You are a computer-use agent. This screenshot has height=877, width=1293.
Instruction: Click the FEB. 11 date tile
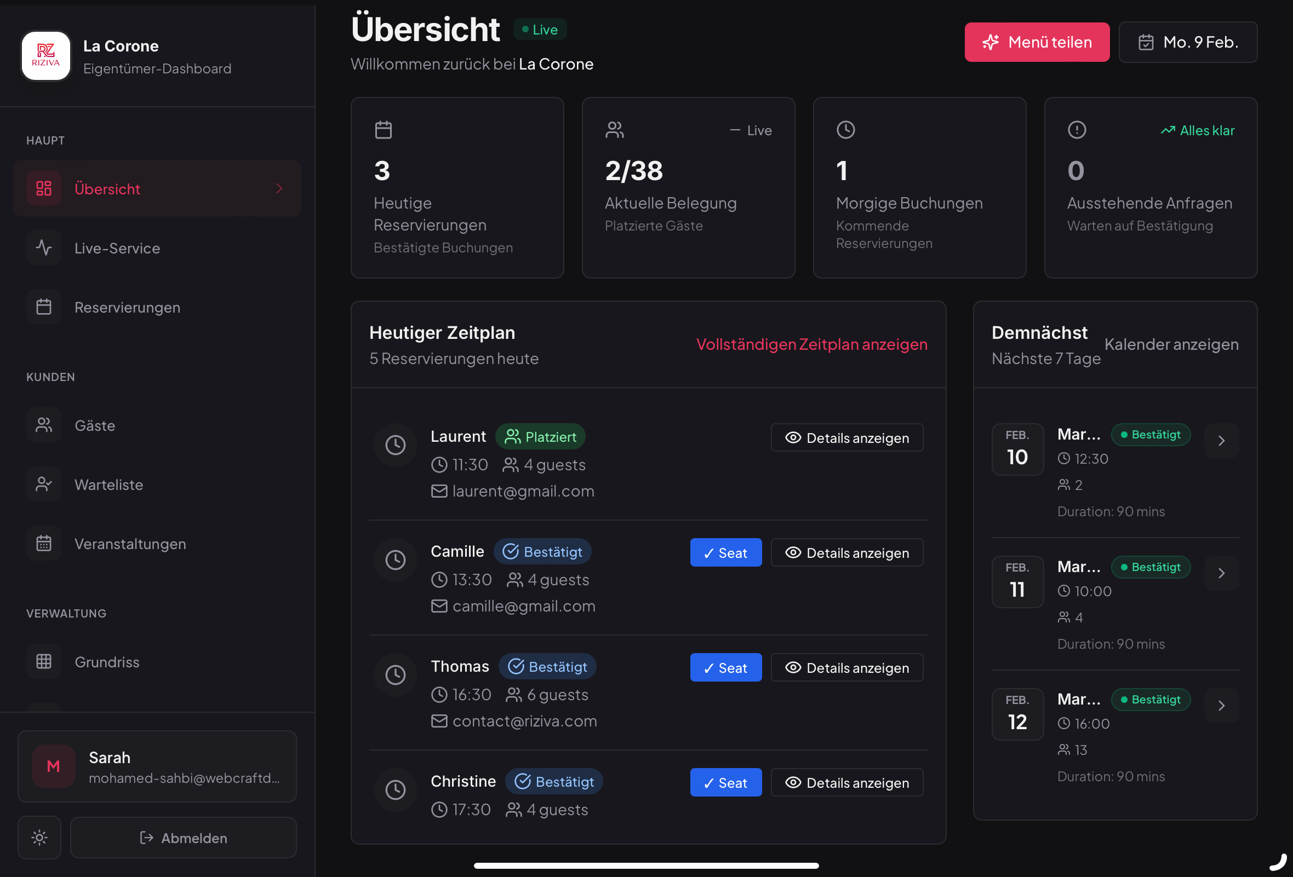[1017, 581]
